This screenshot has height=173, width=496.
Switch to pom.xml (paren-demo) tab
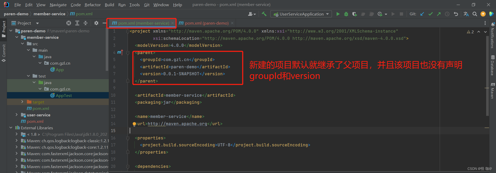click(206, 23)
